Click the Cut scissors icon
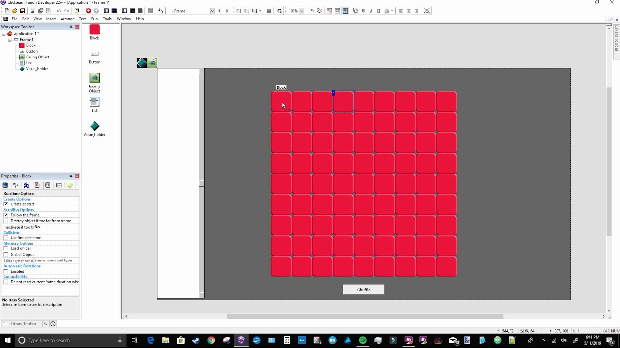Image resolution: width=620 pixels, height=348 pixels. 33,11
